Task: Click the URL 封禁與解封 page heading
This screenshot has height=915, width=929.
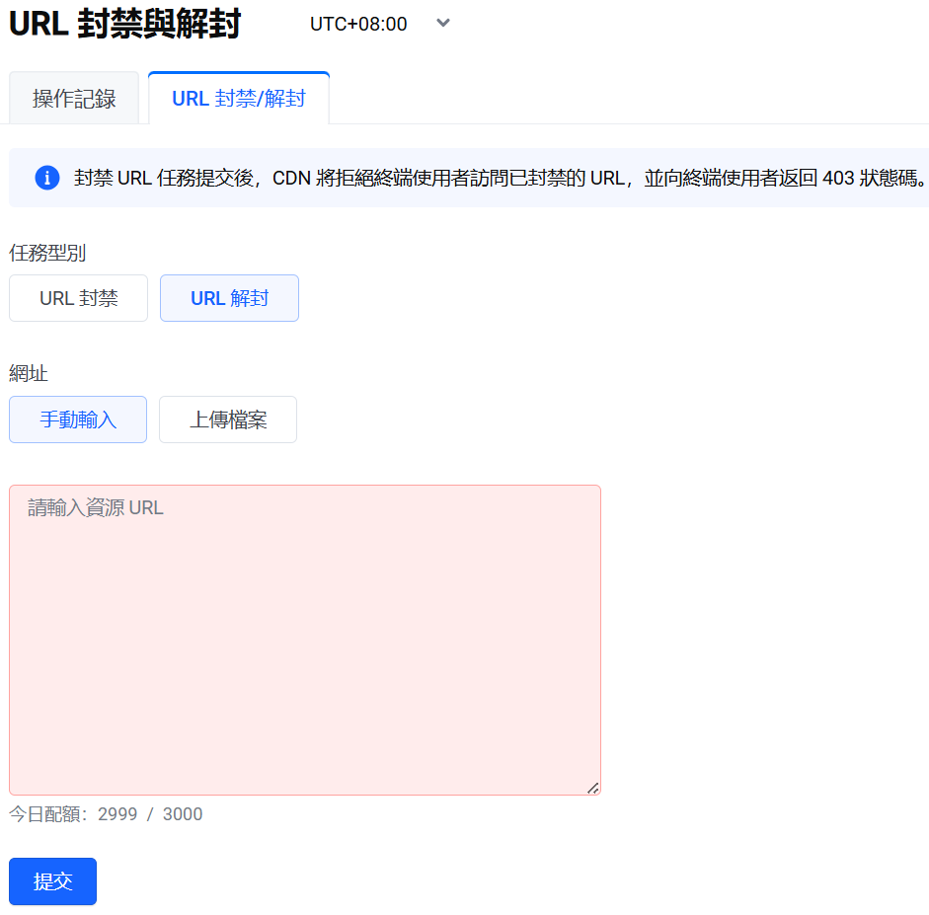Action: [125, 25]
